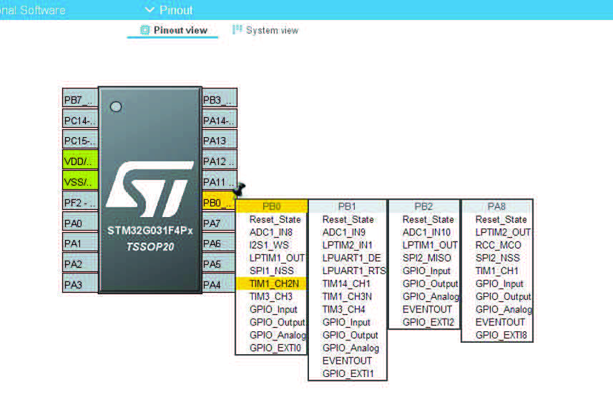
Task: Click the Pinout view chip icon
Action: 145,30
